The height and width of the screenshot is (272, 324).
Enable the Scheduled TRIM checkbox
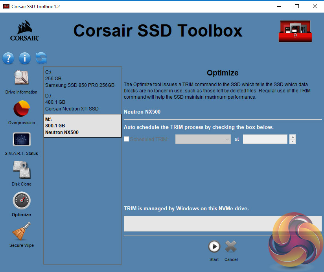126,139
